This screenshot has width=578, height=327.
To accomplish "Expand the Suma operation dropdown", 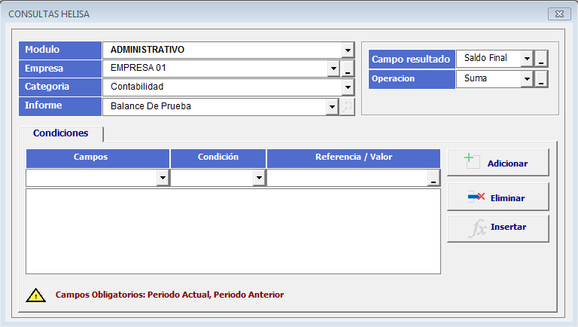I will click(527, 79).
